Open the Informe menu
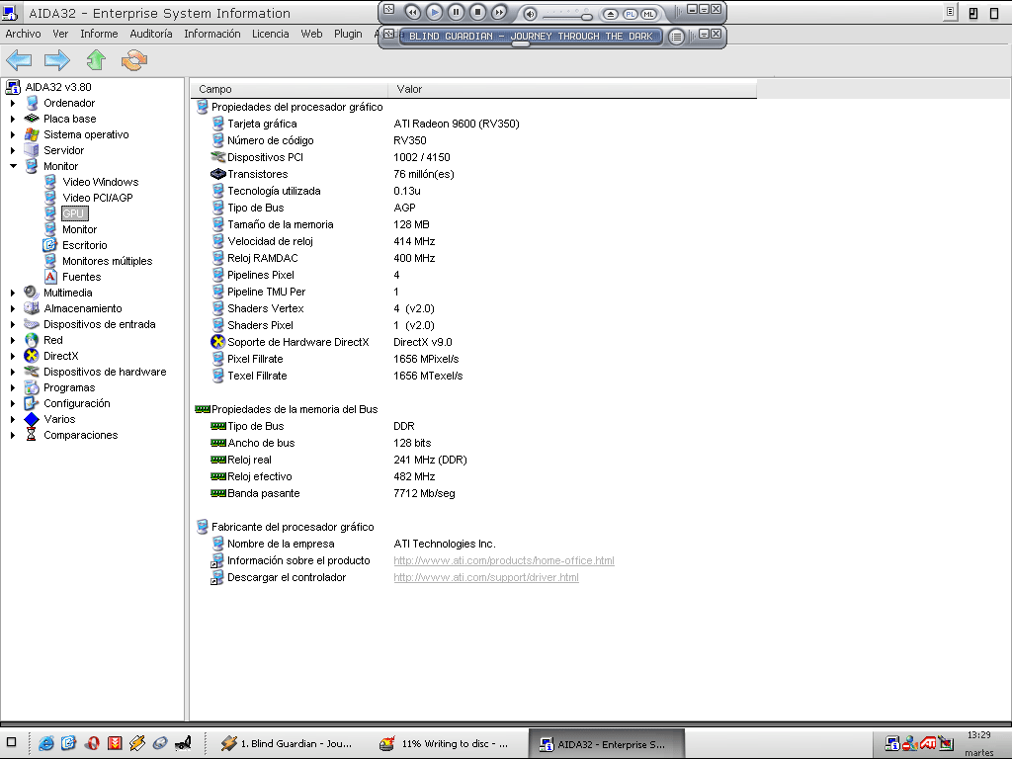The image size is (1012, 759). click(x=99, y=34)
